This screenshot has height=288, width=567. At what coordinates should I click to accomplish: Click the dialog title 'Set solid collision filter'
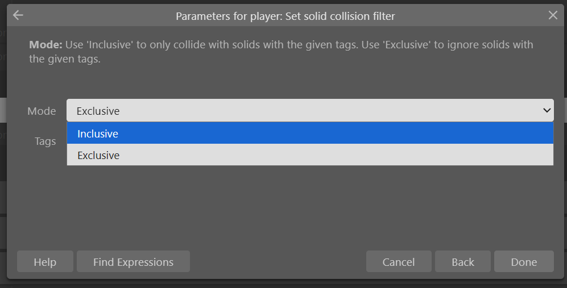tap(340, 16)
